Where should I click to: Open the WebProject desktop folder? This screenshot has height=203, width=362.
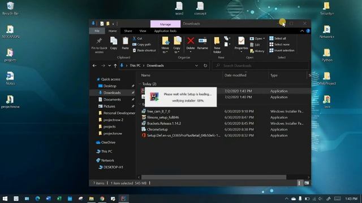[327, 78]
